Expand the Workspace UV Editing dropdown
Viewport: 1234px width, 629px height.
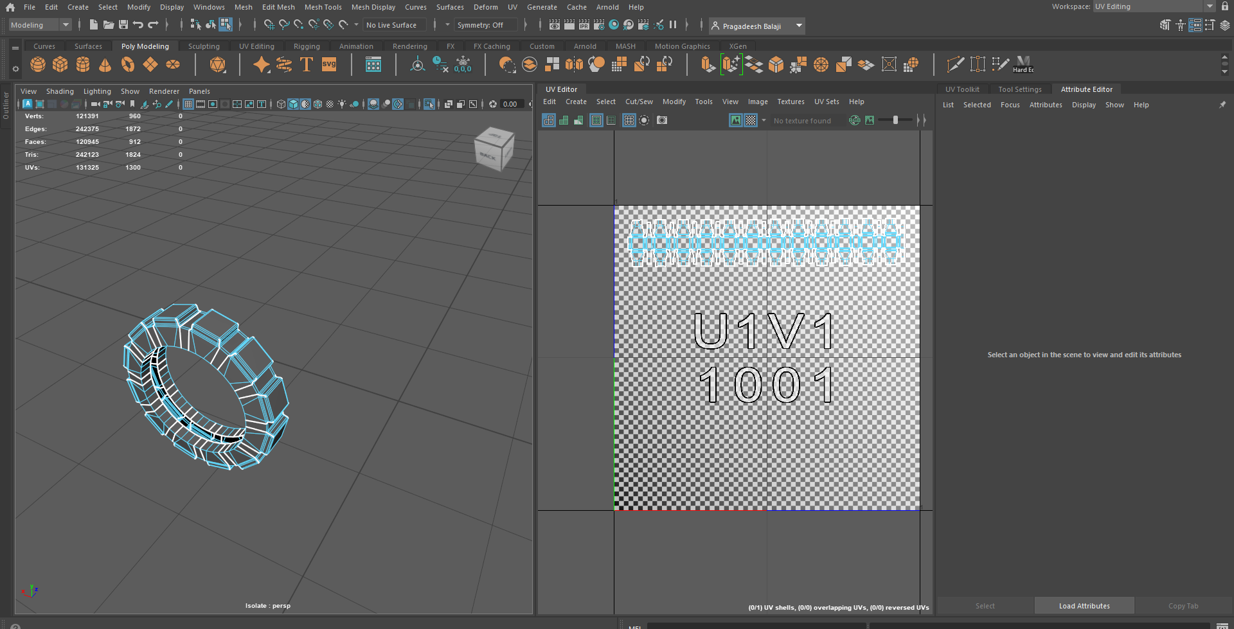tap(1211, 6)
